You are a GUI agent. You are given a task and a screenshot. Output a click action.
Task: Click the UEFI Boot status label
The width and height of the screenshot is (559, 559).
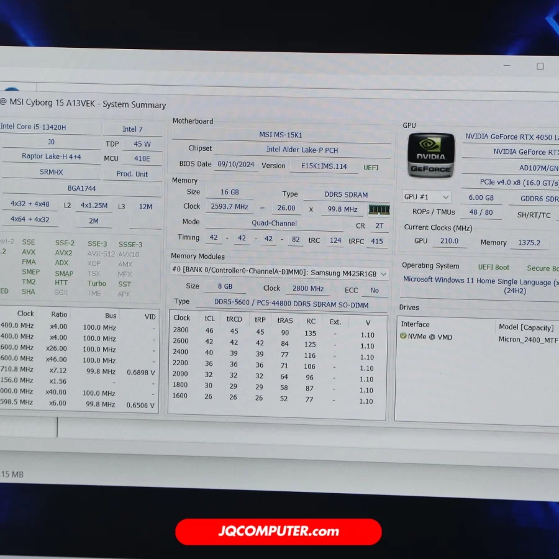click(x=493, y=267)
